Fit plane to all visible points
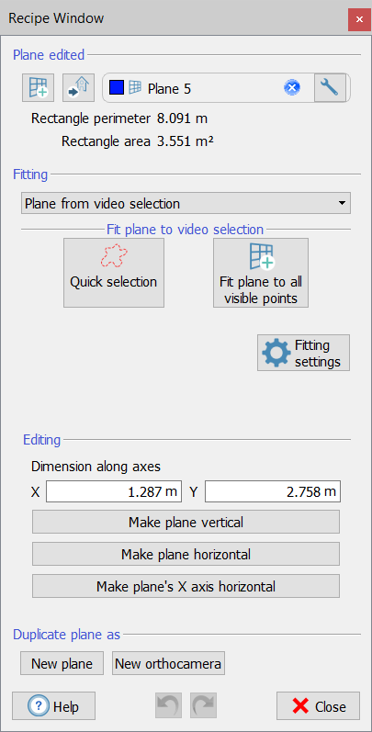Viewport: 372px width, 732px height. 261,273
